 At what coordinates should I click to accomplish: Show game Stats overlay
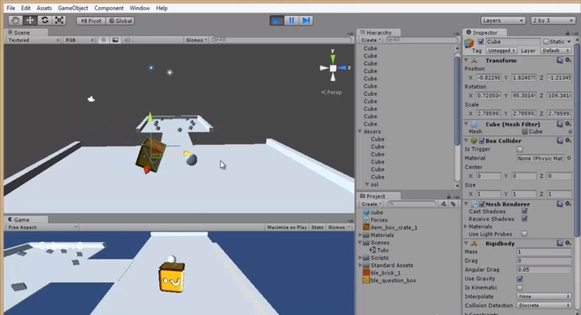318,227
